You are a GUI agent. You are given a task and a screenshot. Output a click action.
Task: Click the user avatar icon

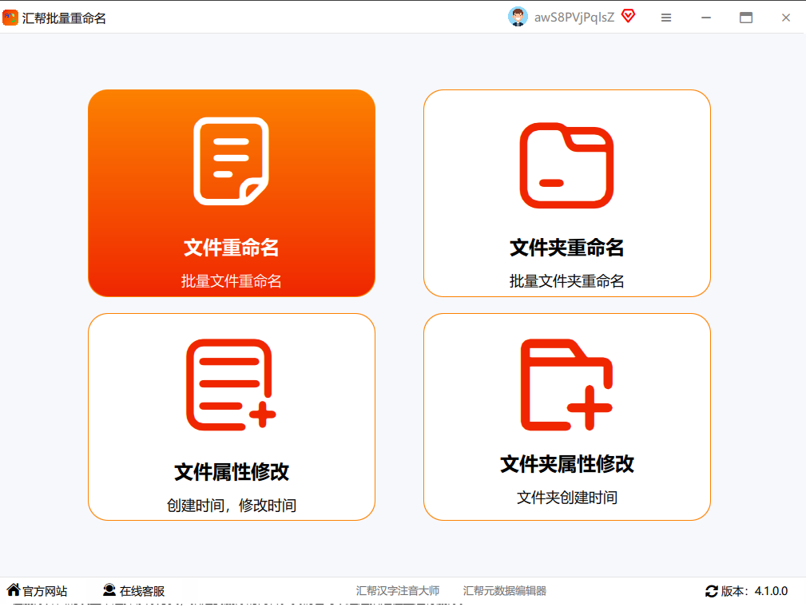[518, 17]
